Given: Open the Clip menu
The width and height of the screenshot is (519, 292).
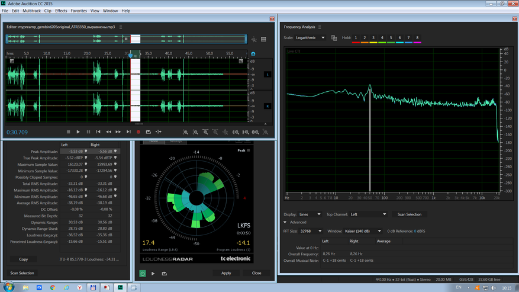Looking at the screenshot, I should [48, 11].
